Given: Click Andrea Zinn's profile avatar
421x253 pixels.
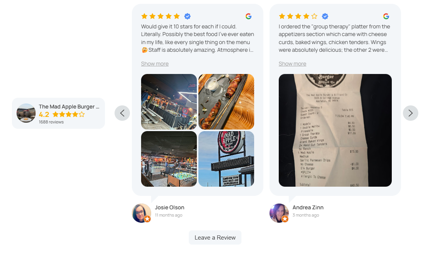Looking at the screenshot, I should point(279,213).
